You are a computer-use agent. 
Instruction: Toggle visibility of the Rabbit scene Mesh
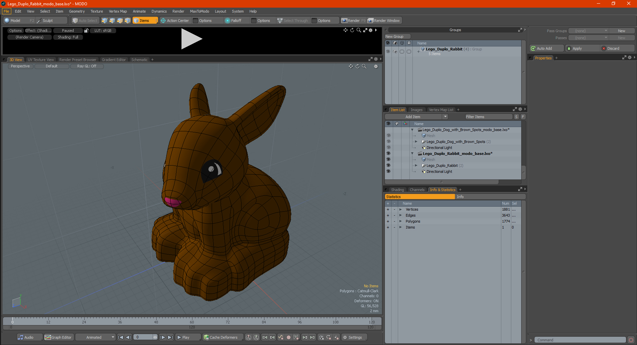coord(388,160)
